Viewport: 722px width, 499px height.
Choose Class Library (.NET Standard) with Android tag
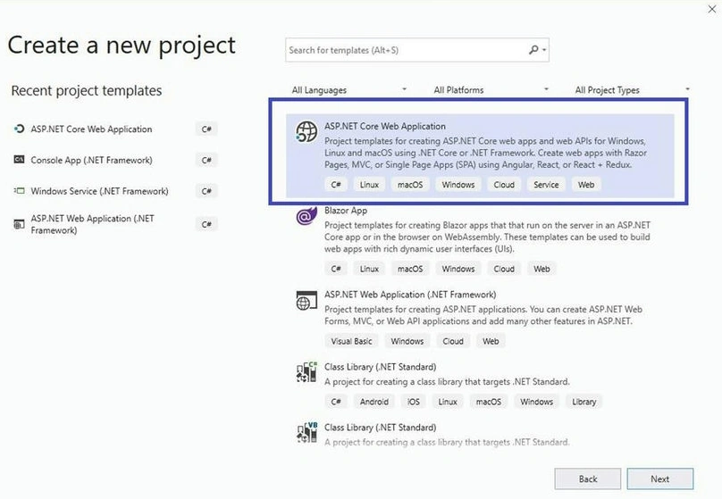point(381,367)
